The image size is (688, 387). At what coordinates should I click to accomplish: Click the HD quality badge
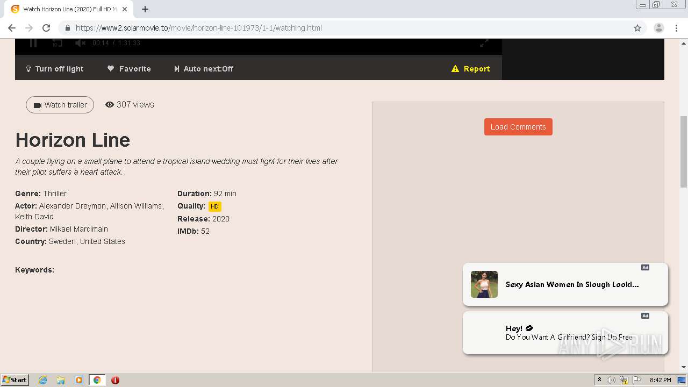[214, 206]
